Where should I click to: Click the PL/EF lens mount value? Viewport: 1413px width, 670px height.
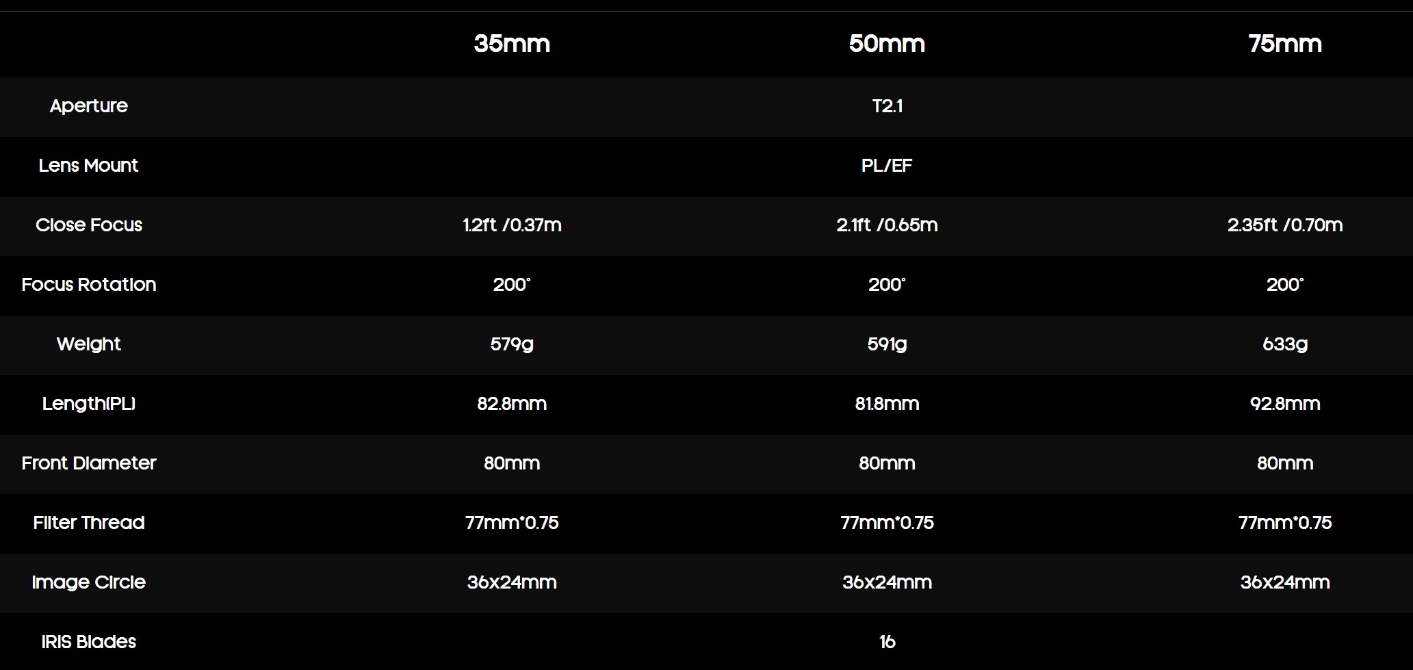pyautogui.click(x=887, y=166)
